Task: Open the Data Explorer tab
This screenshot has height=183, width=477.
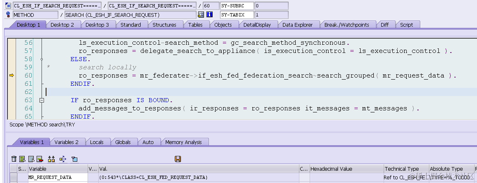Action: tap(298, 25)
